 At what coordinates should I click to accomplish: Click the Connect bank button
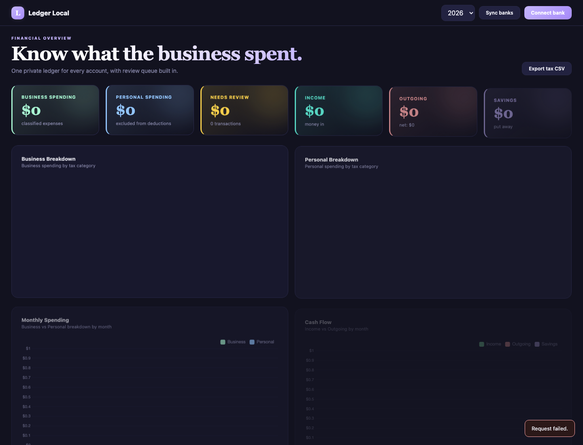click(x=548, y=13)
